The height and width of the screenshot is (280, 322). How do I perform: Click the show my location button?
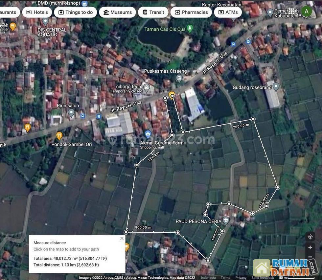point(310,237)
